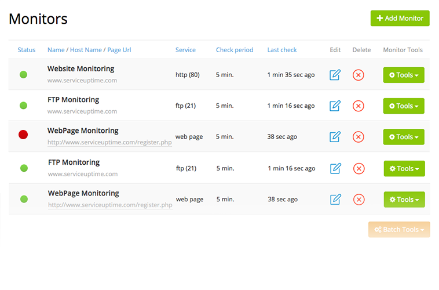Sort by Host Name header link
Image resolution: width=439 pixels, height=290 pixels.
click(x=86, y=50)
